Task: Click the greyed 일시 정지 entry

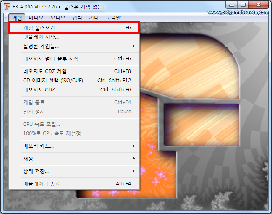Action: pos(74,112)
